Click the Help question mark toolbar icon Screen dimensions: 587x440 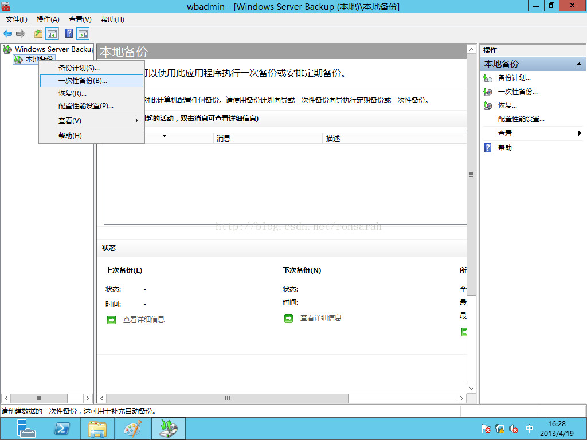coord(69,33)
